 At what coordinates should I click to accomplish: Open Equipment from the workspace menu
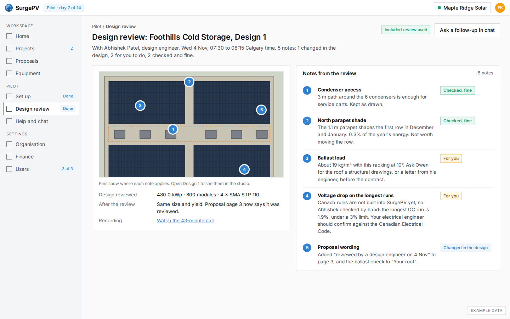click(41, 73)
